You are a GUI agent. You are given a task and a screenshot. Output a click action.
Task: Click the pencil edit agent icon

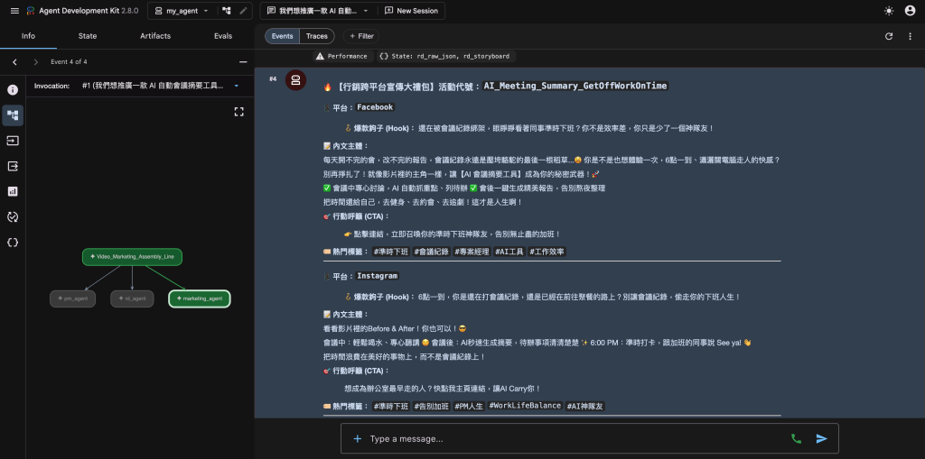(x=243, y=11)
